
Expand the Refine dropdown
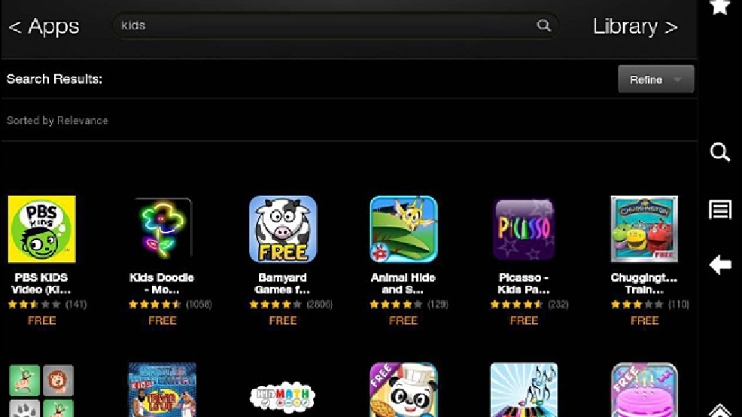point(656,79)
